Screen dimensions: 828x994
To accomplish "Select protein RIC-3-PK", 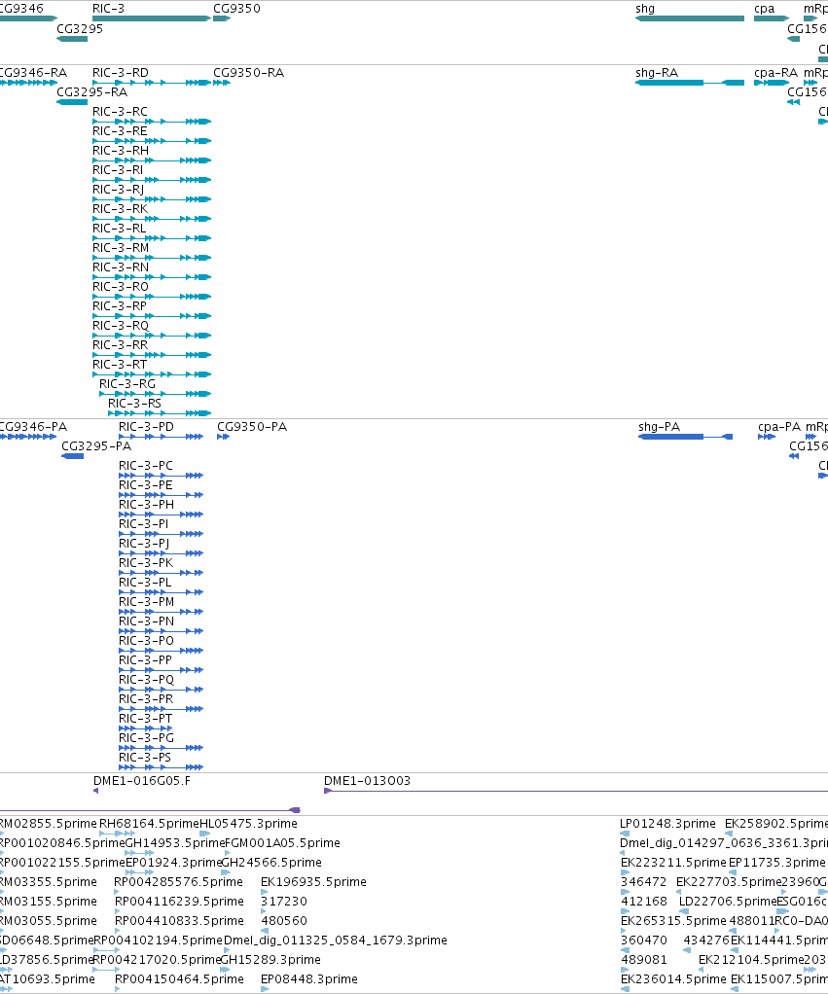I will click(162, 573).
